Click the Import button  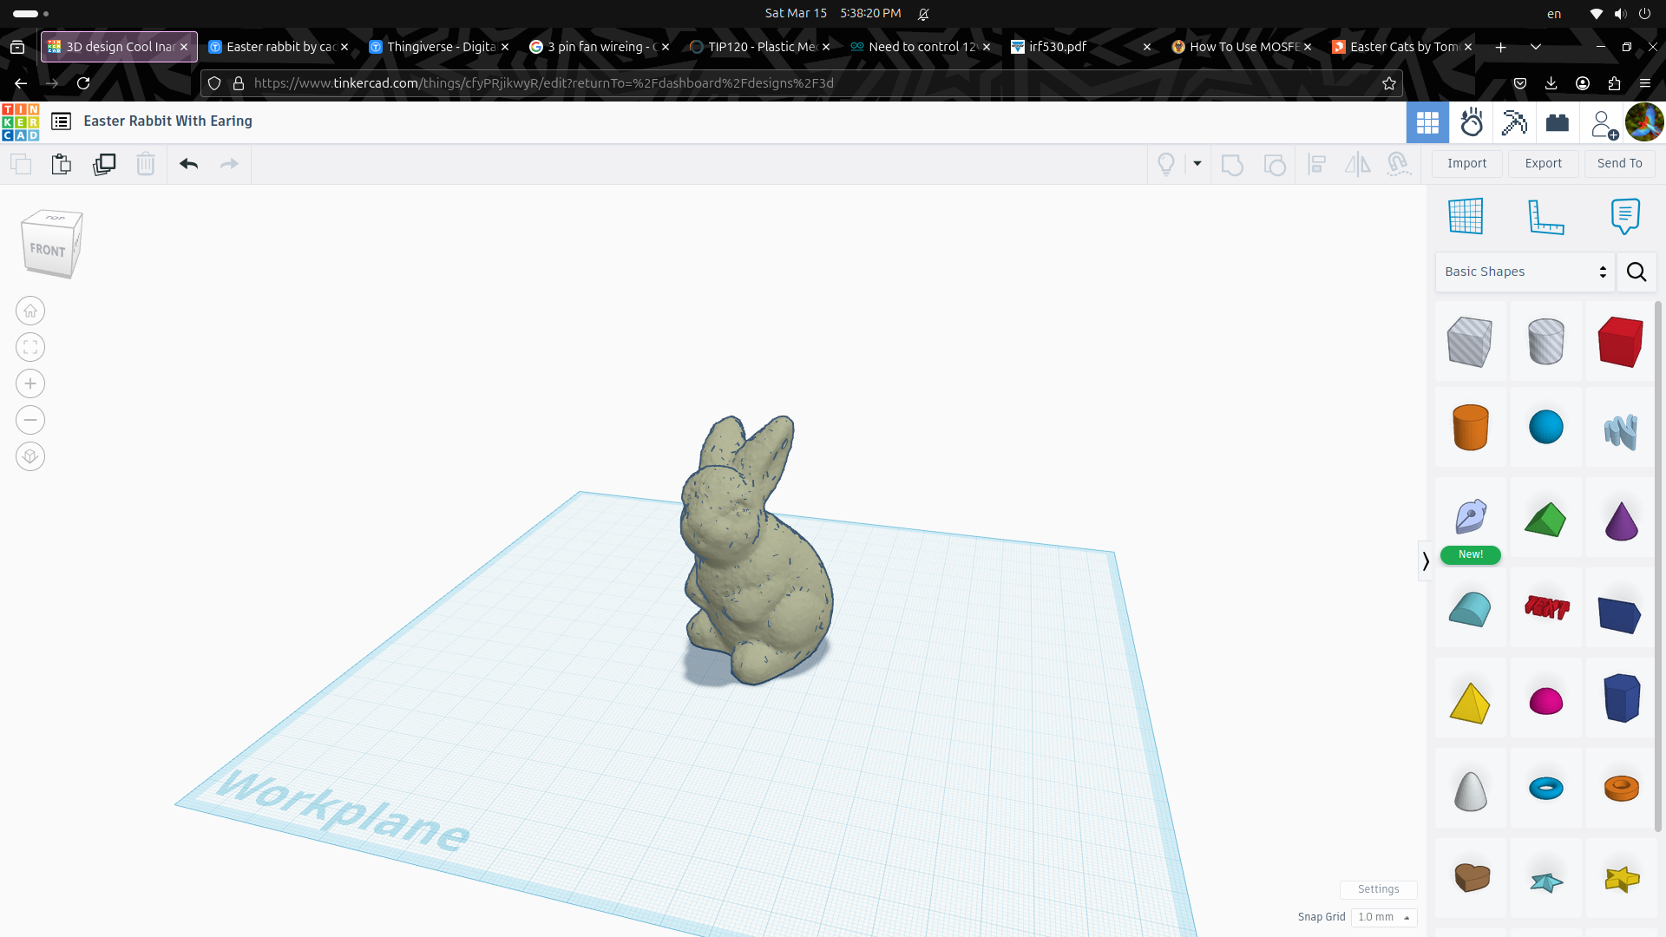1466,163
